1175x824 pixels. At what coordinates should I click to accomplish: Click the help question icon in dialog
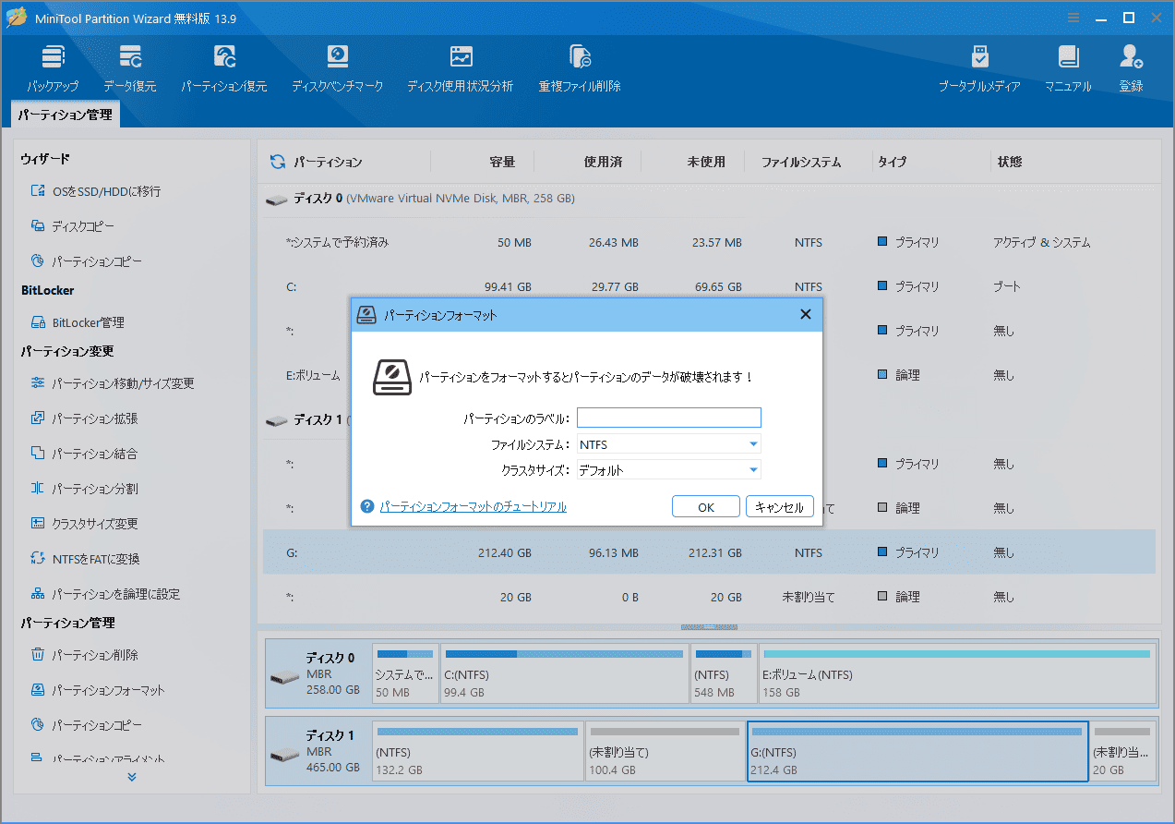[x=367, y=506]
